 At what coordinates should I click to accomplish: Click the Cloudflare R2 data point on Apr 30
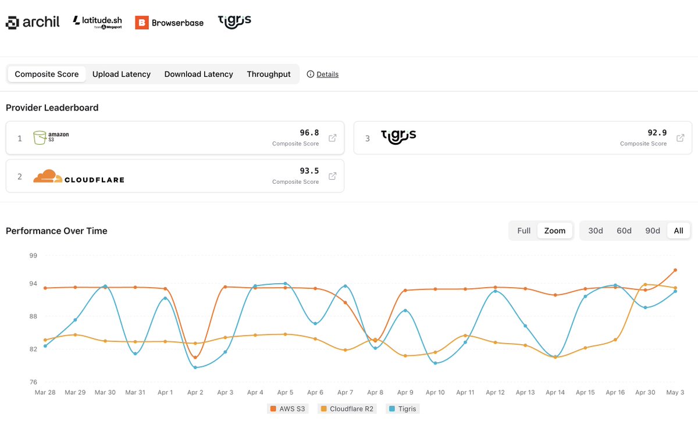(x=645, y=285)
